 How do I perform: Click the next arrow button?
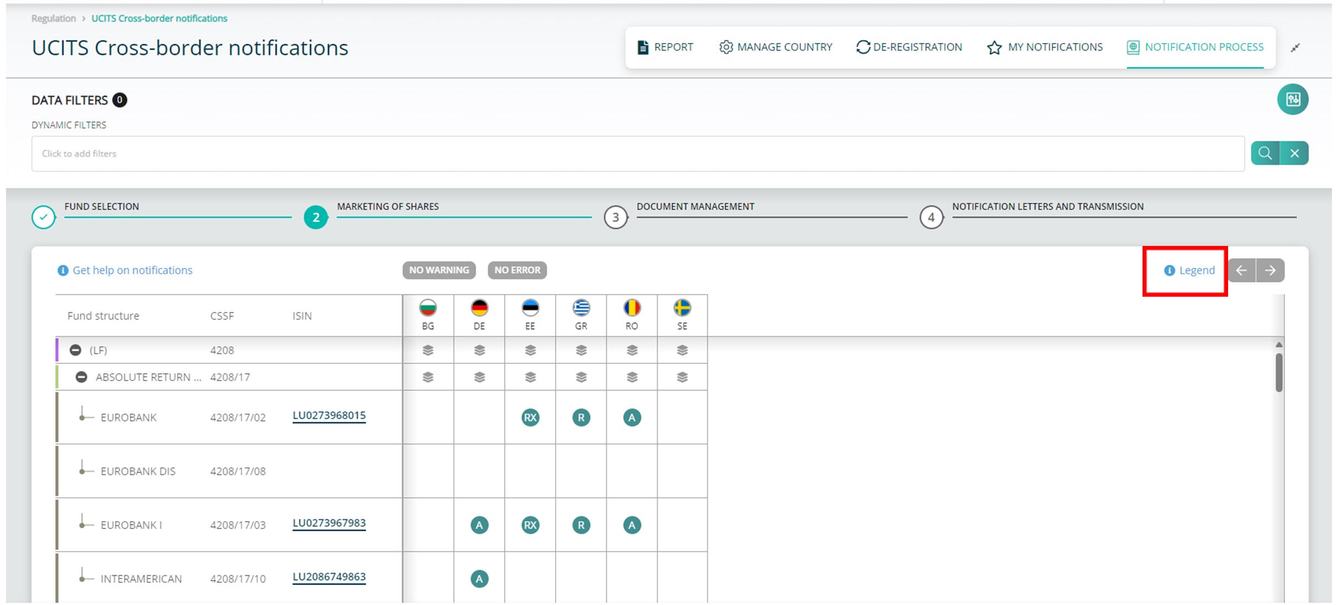(1271, 270)
